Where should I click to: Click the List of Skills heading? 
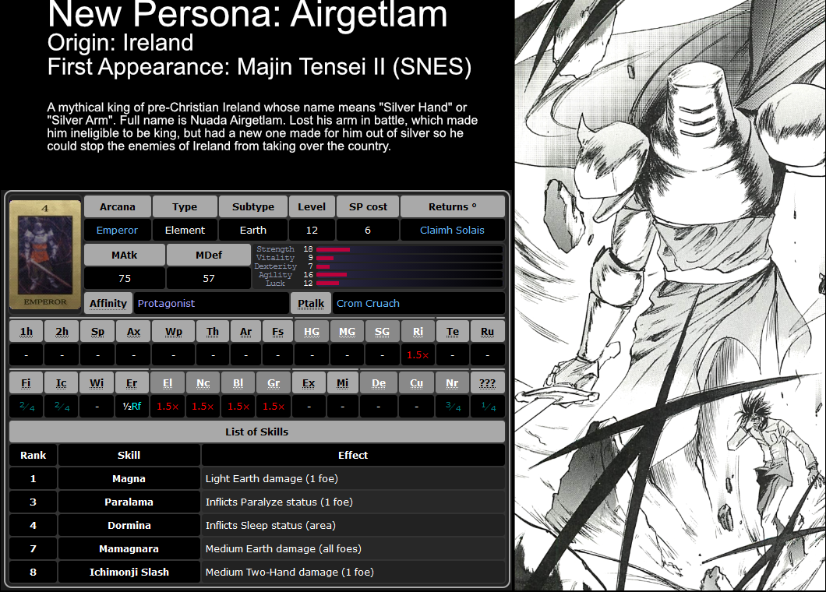(256, 432)
